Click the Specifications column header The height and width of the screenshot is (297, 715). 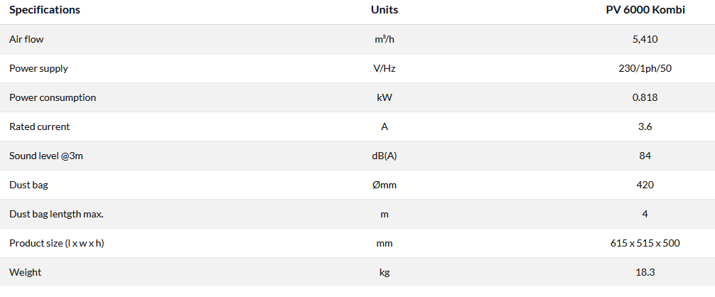pos(45,10)
